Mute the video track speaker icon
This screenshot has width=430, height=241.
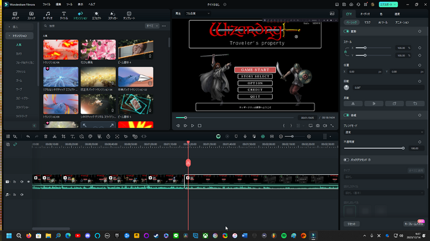pyautogui.click(x=22, y=182)
